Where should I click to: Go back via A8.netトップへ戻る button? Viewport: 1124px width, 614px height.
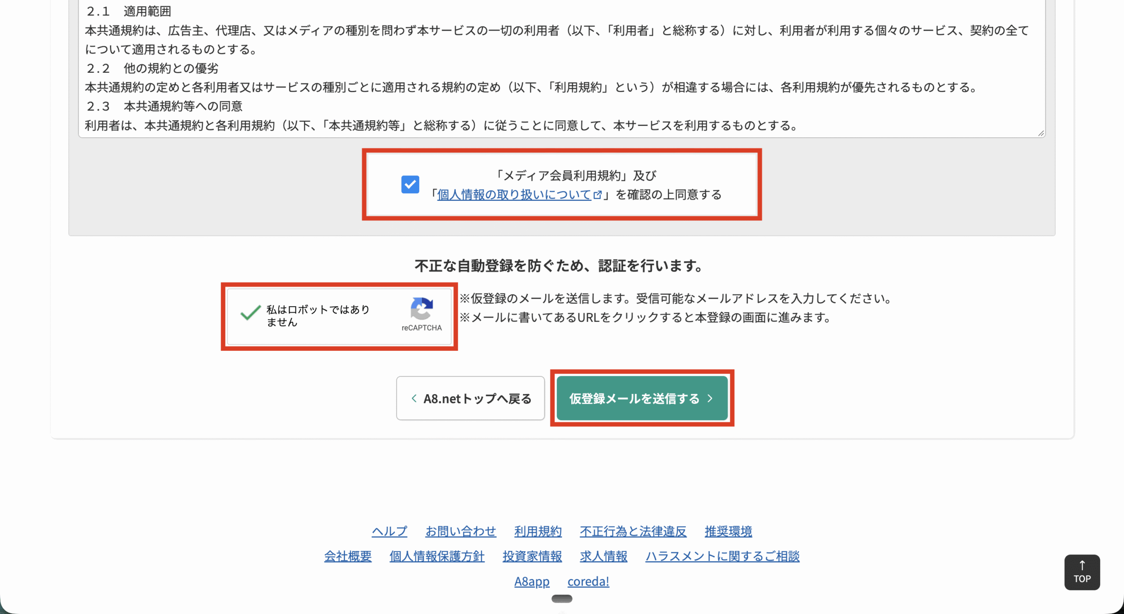470,398
